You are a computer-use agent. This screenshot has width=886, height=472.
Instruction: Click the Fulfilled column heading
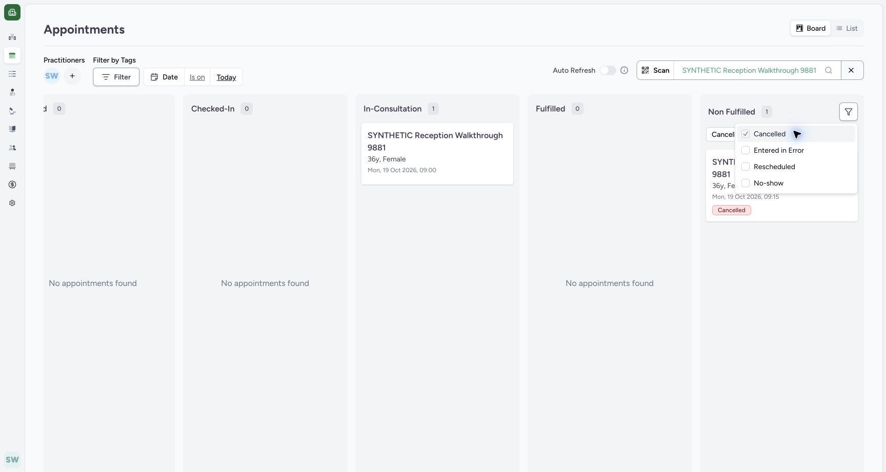[551, 109]
